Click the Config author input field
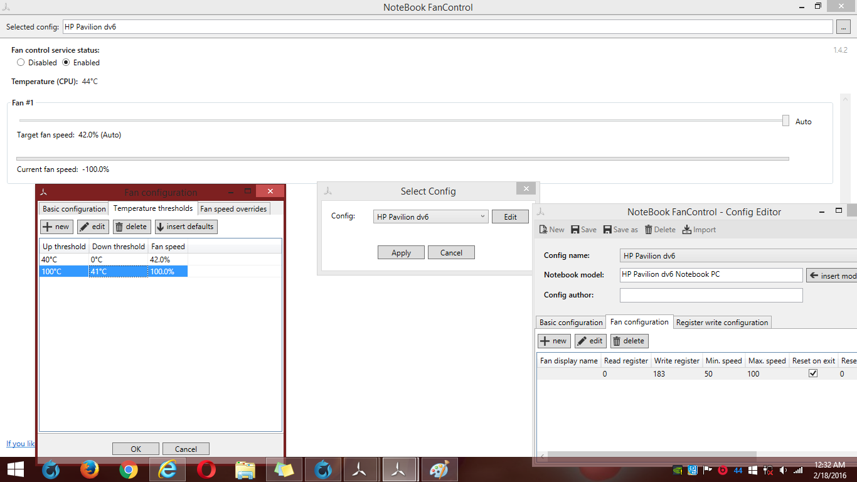 click(711, 295)
